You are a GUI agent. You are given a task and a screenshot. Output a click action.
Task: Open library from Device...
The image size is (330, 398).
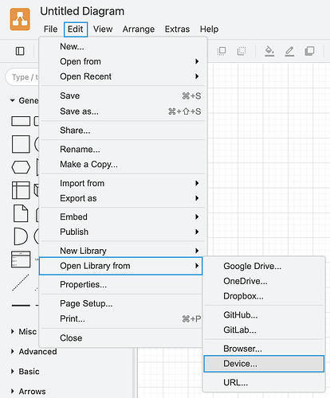(x=264, y=364)
